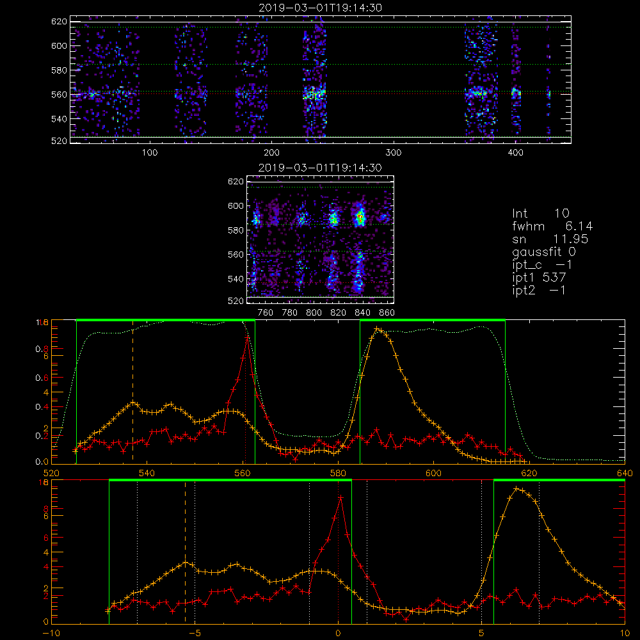Click x-axis label 10 on the bottom plot

pyautogui.click(x=625, y=634)
